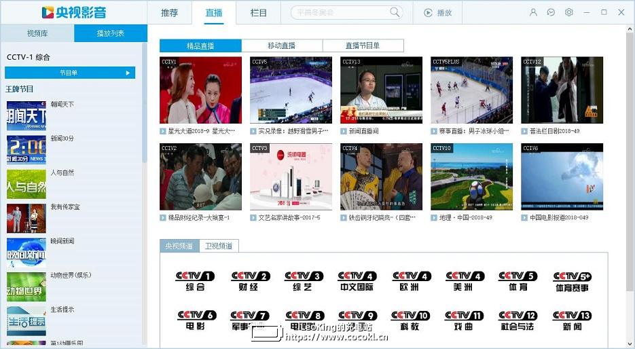
Task: Select the CCTV9 channel logo
Action: [358, 320]
